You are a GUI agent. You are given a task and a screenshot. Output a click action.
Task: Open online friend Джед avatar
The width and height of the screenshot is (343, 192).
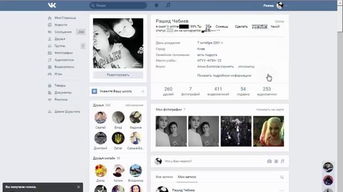point(100,171)
